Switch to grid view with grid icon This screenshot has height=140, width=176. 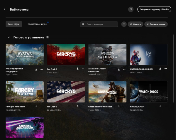pyautogui.click(x=124, y=24)
